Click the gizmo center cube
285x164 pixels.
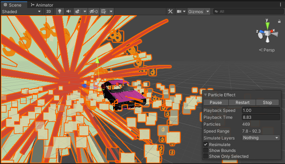267,33
